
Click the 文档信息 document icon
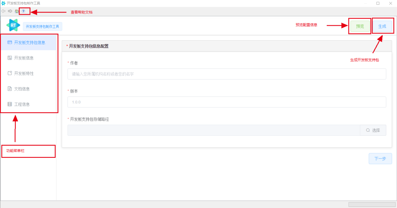click(10, 89)
